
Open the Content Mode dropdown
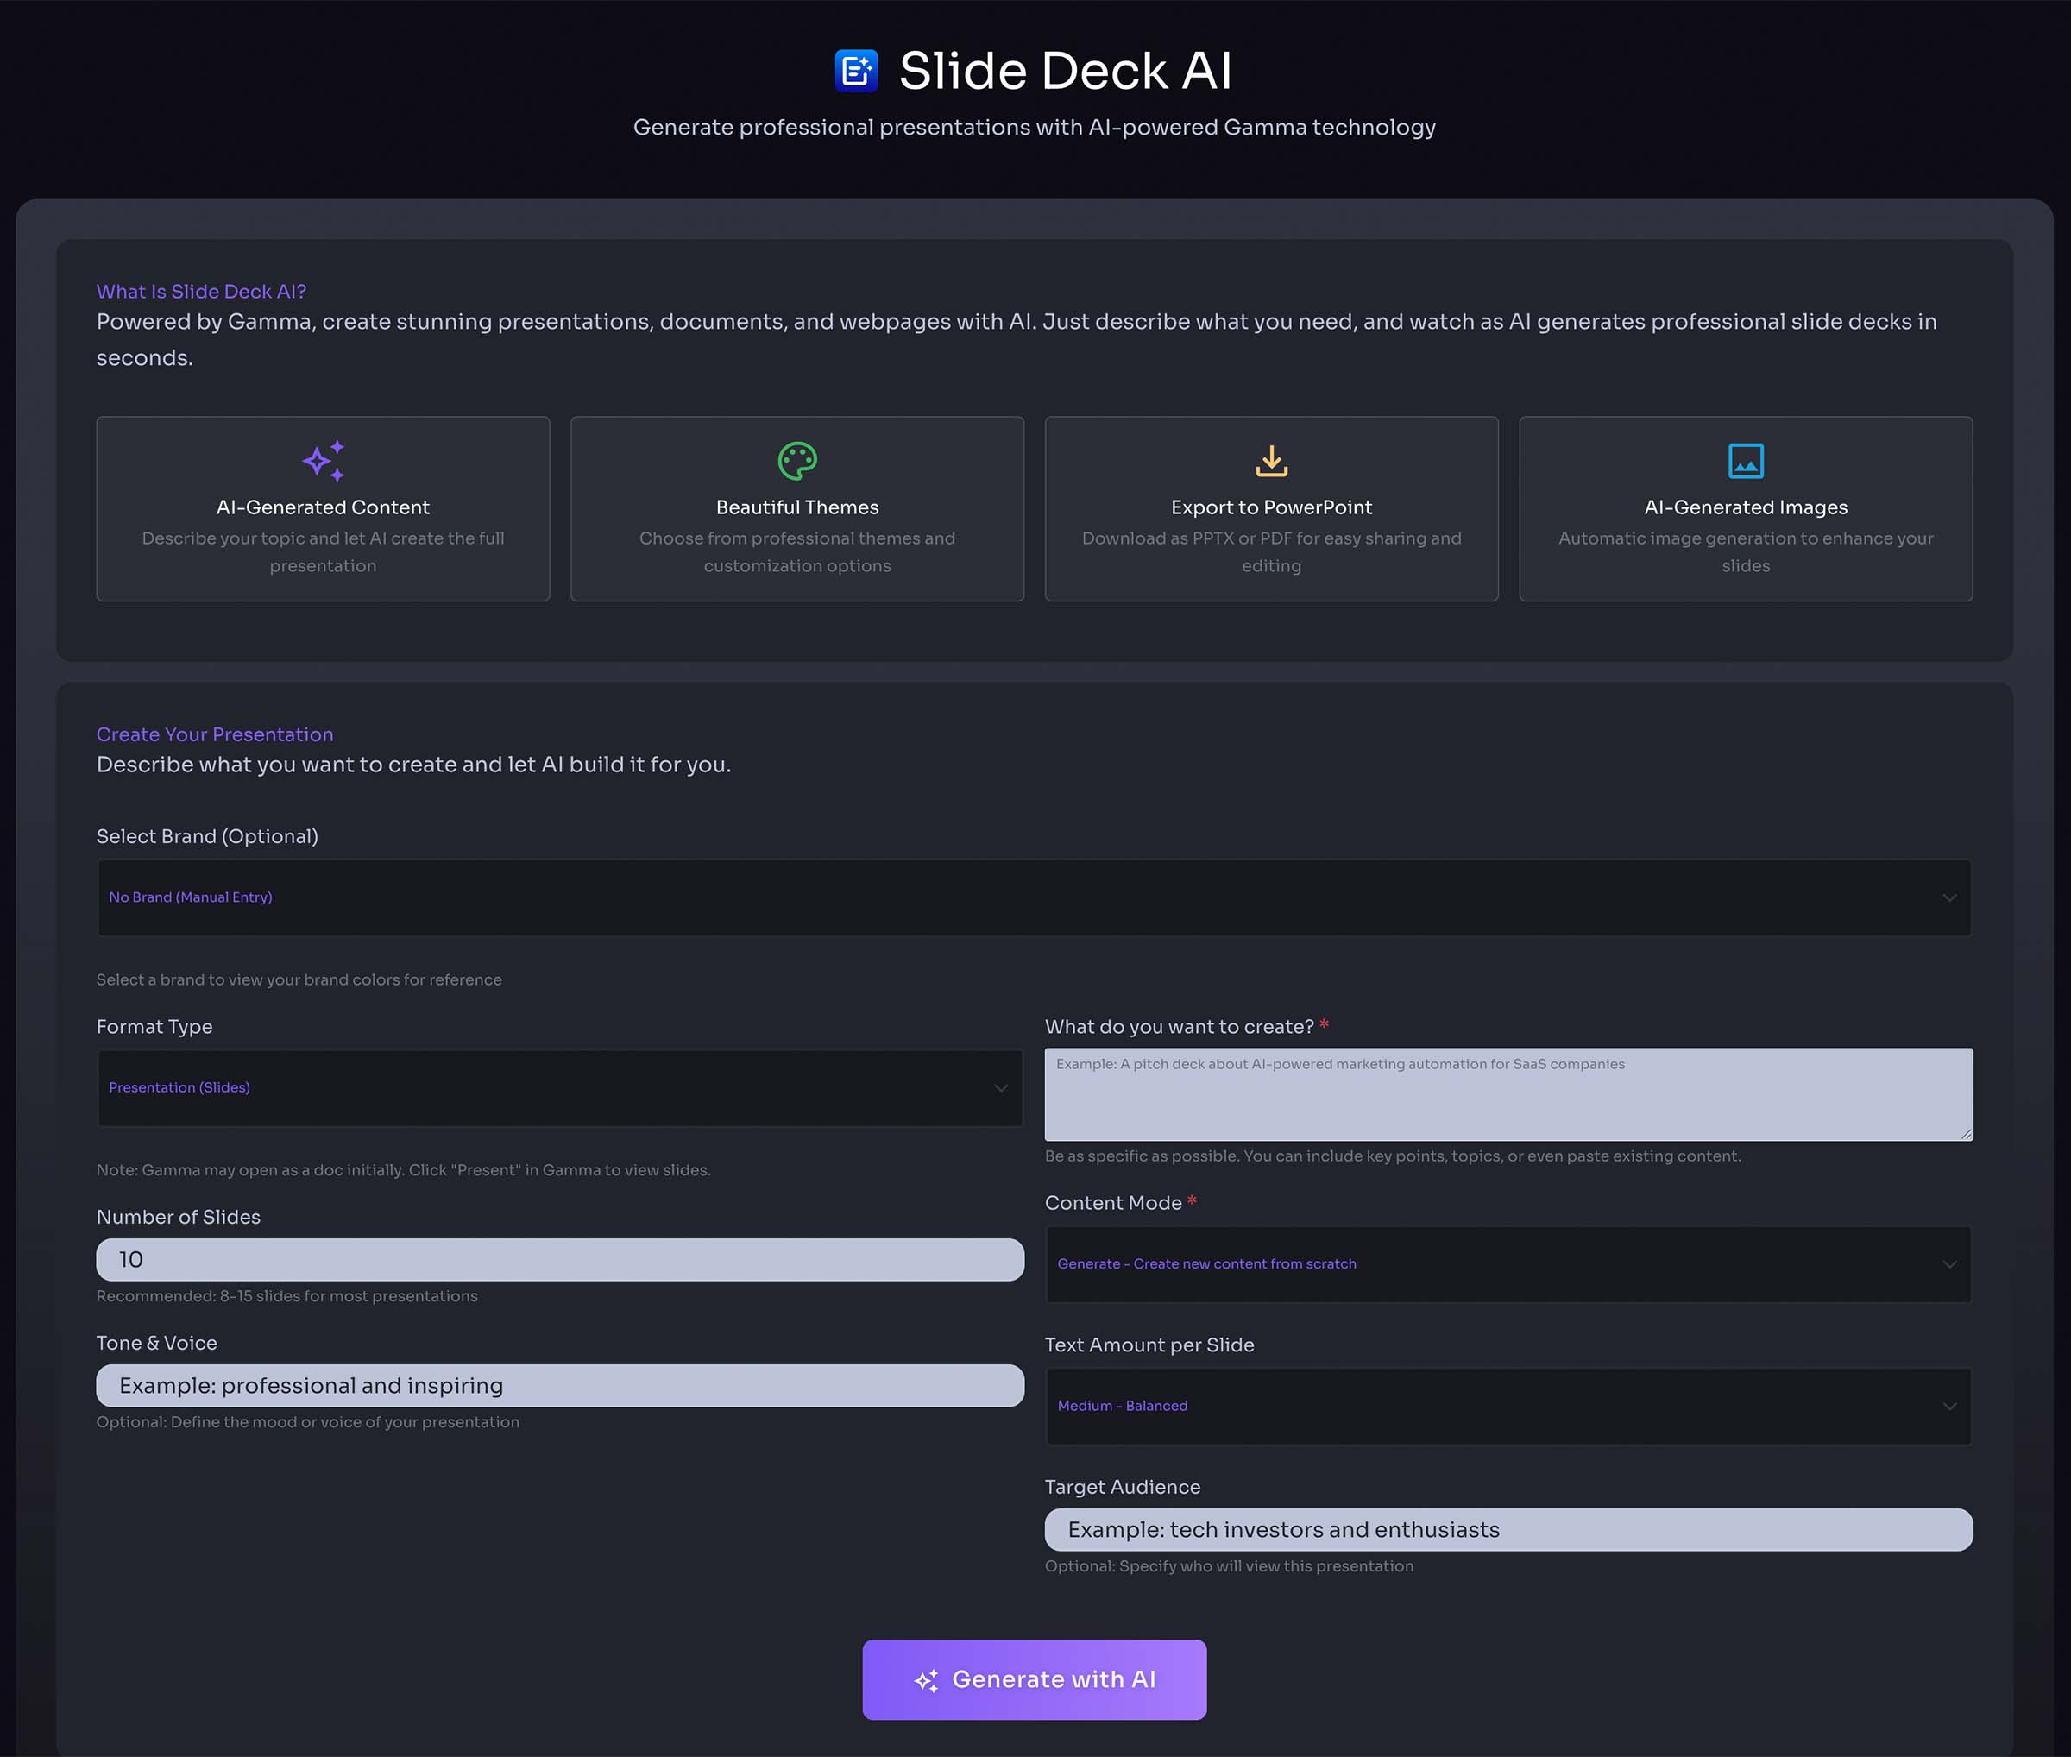click(1508, 1264)
